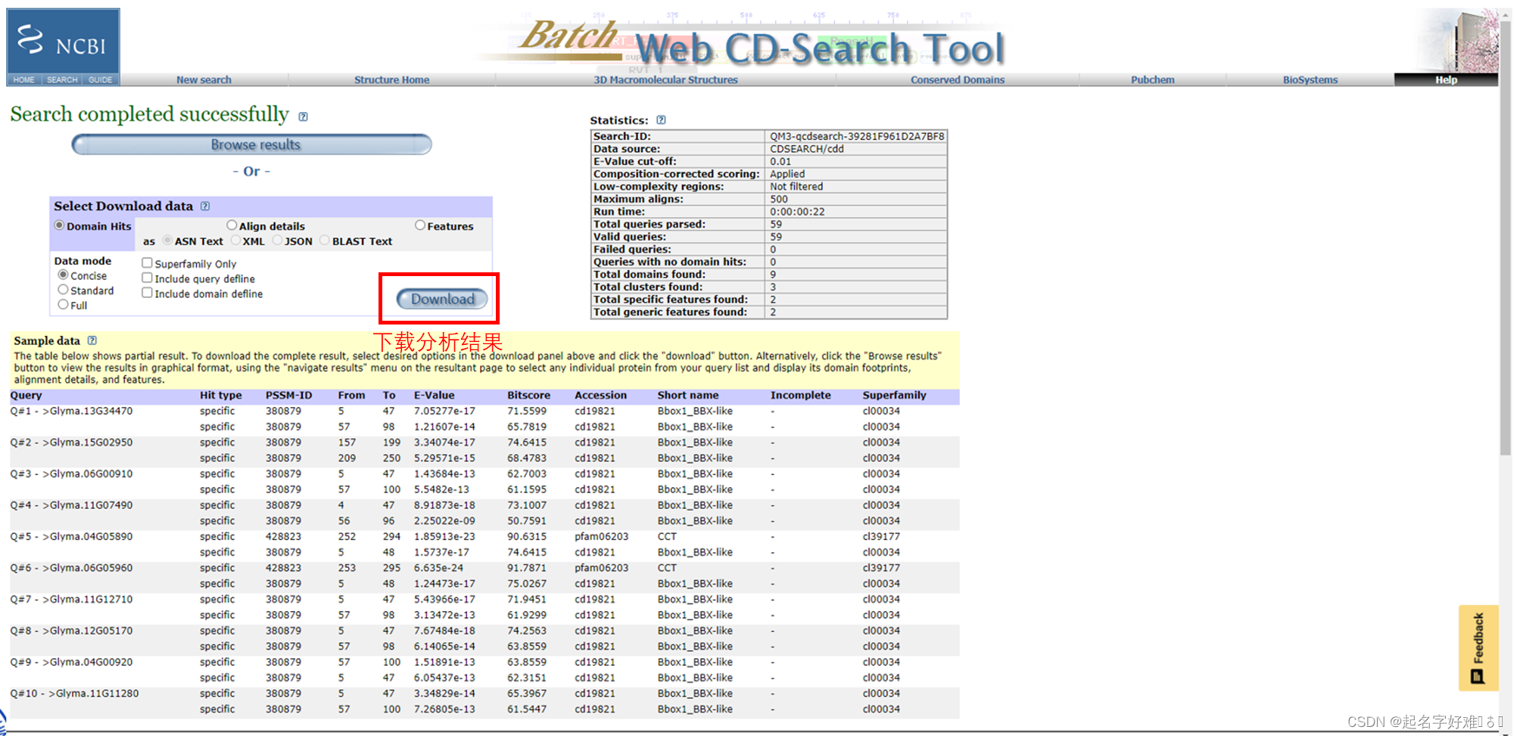Click query Q#7 Glyma.11G12710
The width and height of the screenshot is (1514, 736).
pos(71,599)
